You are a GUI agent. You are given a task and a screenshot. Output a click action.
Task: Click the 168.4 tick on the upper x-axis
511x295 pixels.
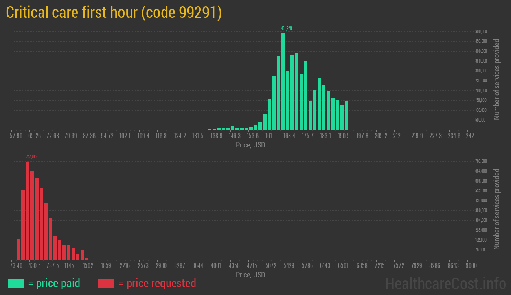coord(289,136)
